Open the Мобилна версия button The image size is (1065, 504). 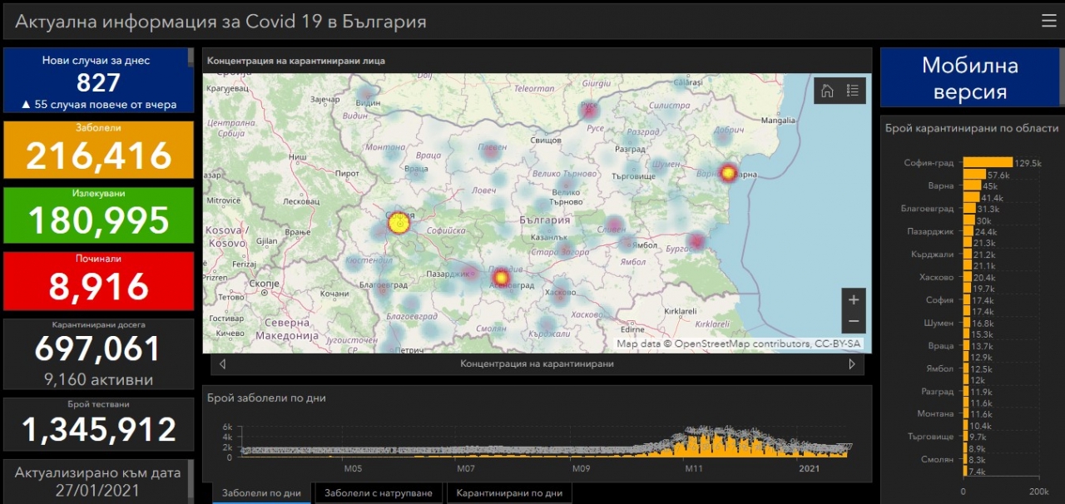969,78
